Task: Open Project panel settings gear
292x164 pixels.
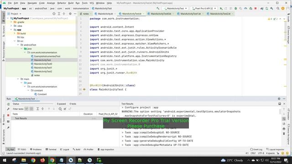Action: (x=70, y=14)
